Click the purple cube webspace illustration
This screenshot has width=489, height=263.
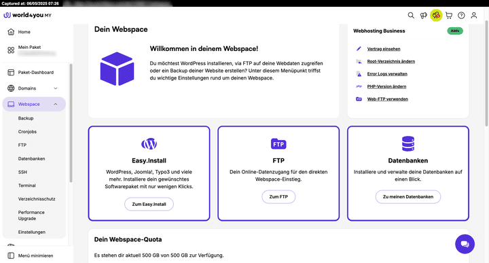[117, 69]
